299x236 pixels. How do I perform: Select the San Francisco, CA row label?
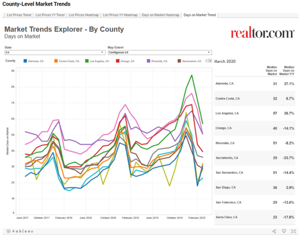click(x=229, y=202)
